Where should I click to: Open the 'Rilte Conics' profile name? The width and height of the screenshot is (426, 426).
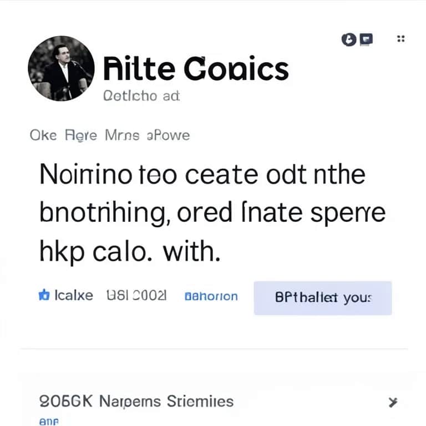point(196,69)
